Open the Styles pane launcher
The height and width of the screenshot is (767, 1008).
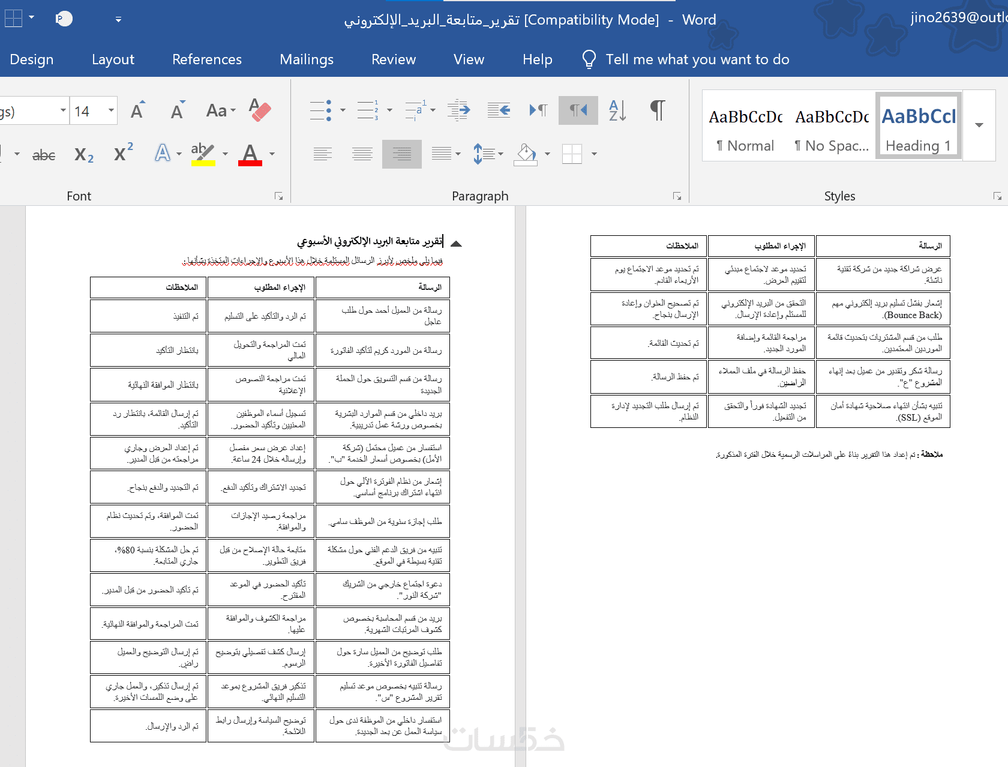(997, 196)
